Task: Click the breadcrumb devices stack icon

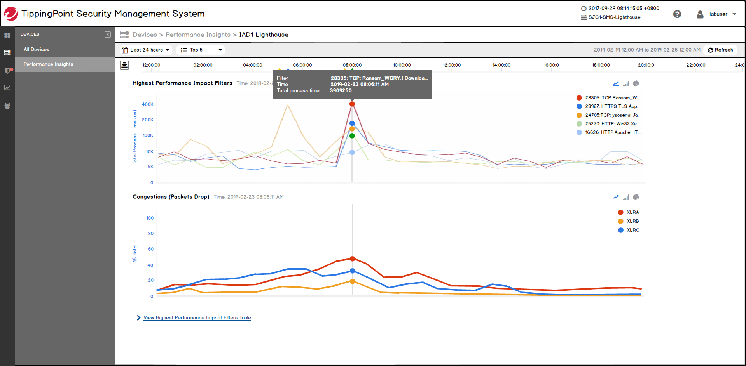Action: (x=124, y=35)
